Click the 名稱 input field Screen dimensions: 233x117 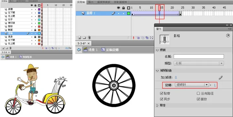click(x=199, y=56)
